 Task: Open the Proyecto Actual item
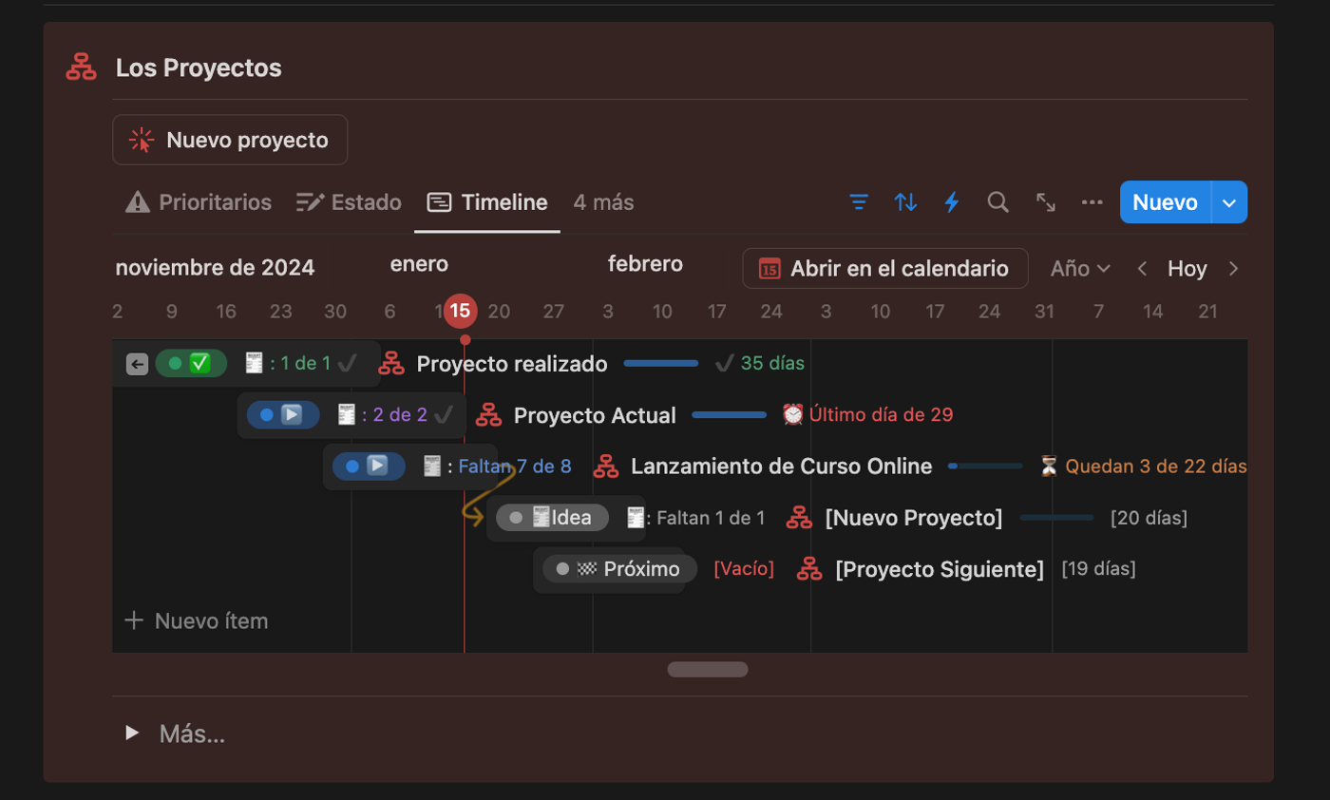(x=595, y=415)
